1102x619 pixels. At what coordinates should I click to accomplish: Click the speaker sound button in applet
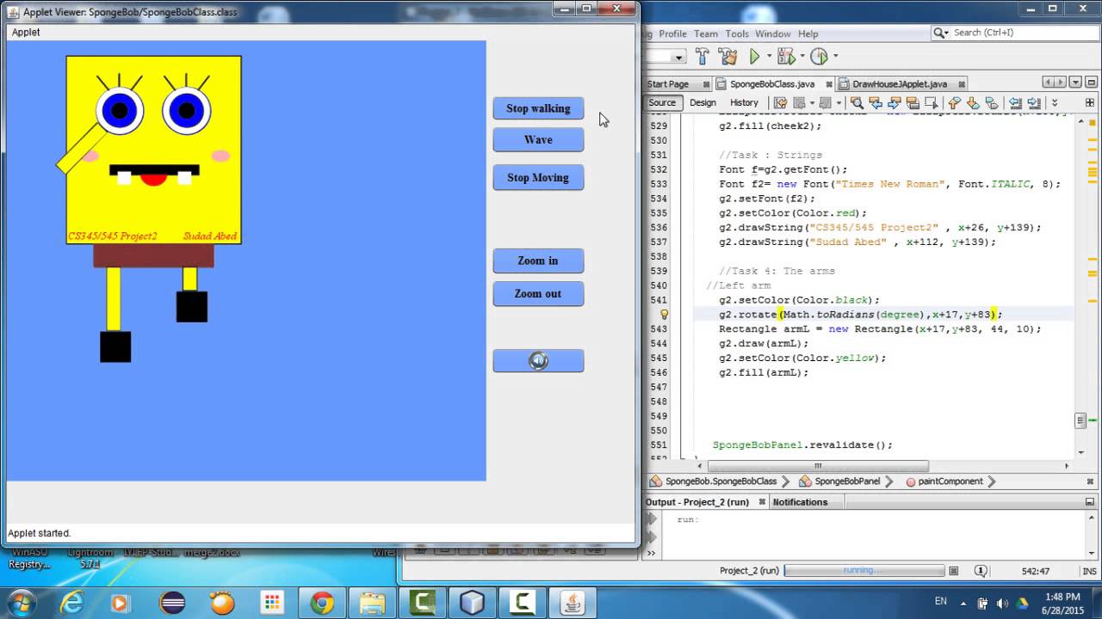[x=538, y=360]
